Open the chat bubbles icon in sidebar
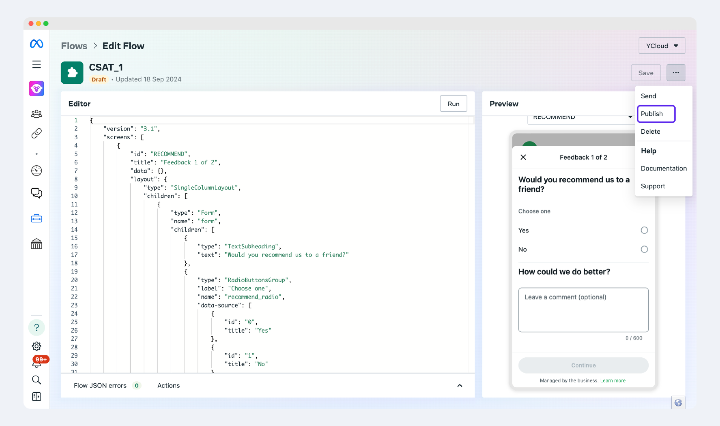 [x=37, y=193]
